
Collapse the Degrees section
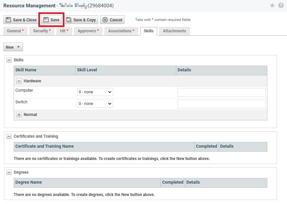point(9,172)
